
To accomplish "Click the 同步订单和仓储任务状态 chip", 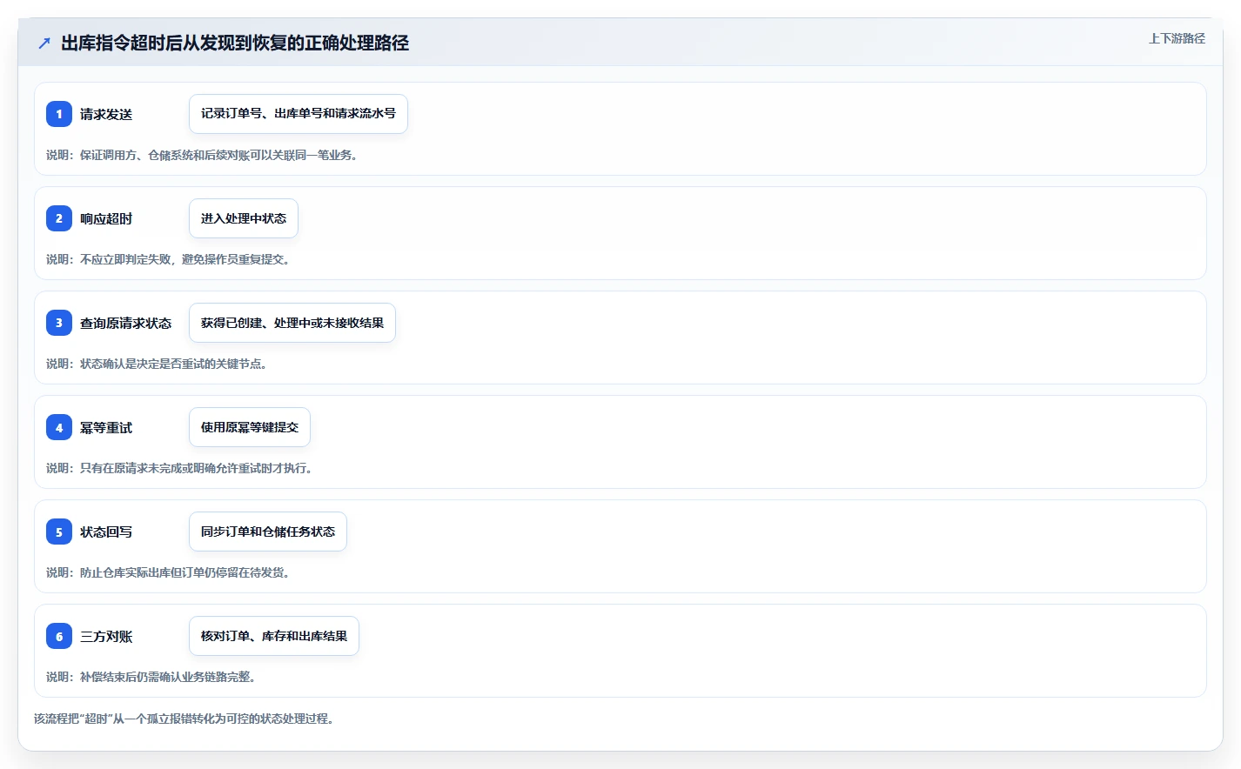I will click(268, 532).
